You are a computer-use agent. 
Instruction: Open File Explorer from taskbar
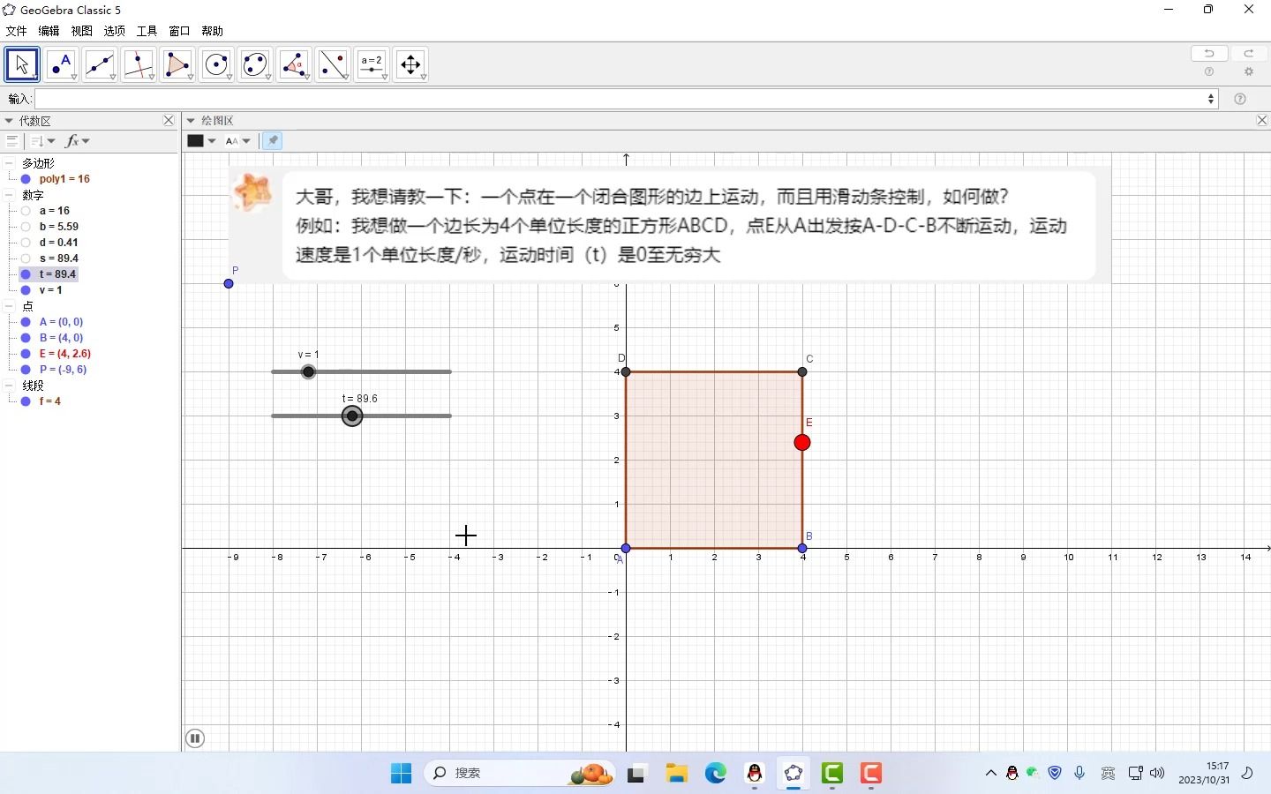point(676,774)
